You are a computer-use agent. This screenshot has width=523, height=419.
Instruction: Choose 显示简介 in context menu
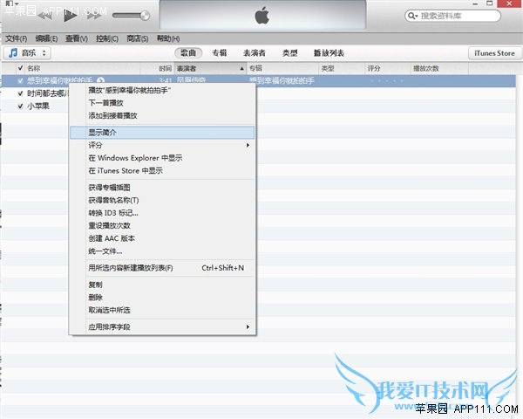[x=162, y=133]
